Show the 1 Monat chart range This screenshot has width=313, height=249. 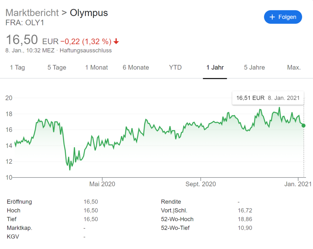pyautogui.click(x=97, y=68)
